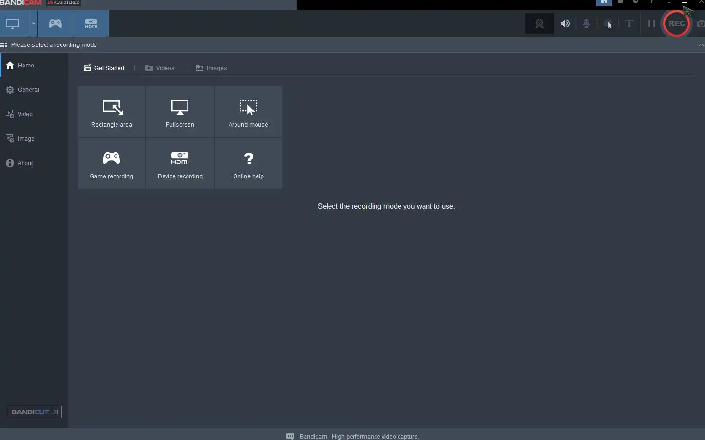Take a screenshot with the camera icon
The height and width of the screenshot is (440, 705).
click(x=701, y=23)
